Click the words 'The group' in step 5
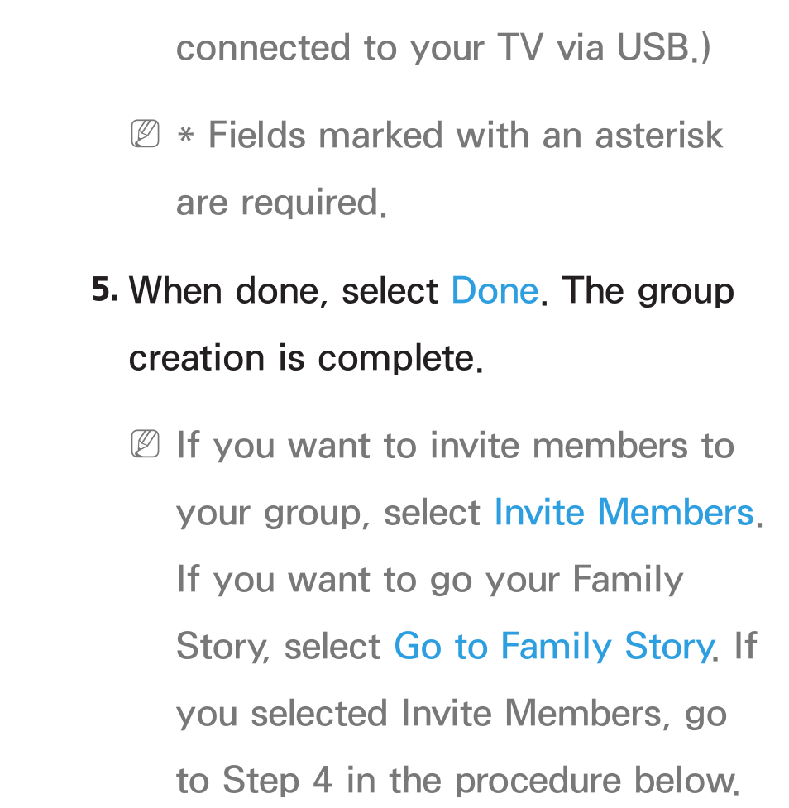 (x=648, y=292)
